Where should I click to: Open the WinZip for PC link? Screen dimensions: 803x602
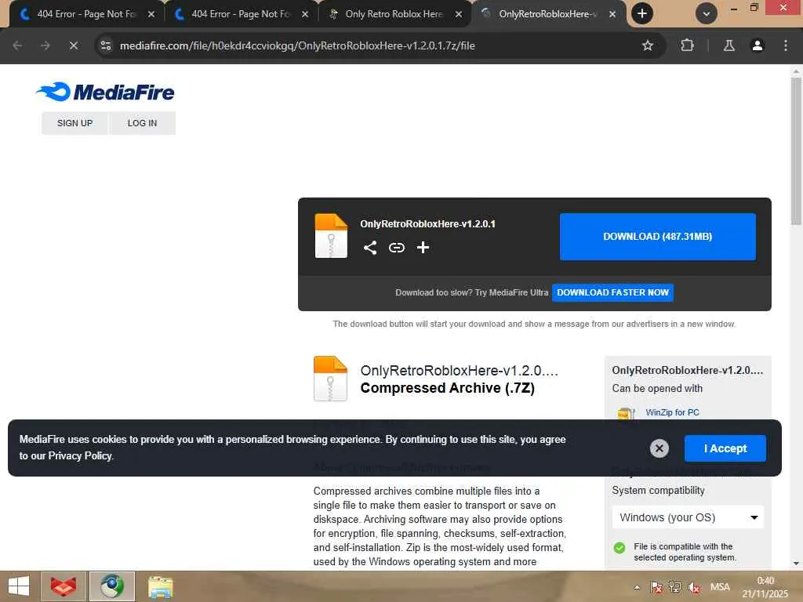click(672, 412)
